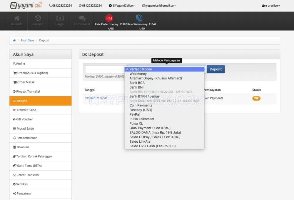Select Alfamart Gopay (Khusus Alfamart) option
Screen dimensions: 294x200
coord(164,78)
